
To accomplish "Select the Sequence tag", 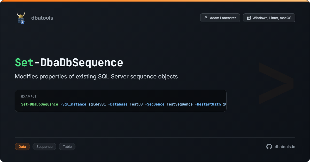I will coord(44,147).
